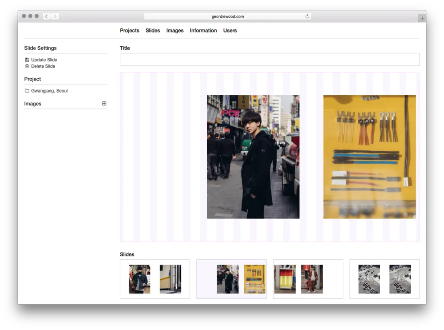This screenshot has width=444, height=330.
Task: Go back with the browser back arrow
Action: (x=47, y=16)
